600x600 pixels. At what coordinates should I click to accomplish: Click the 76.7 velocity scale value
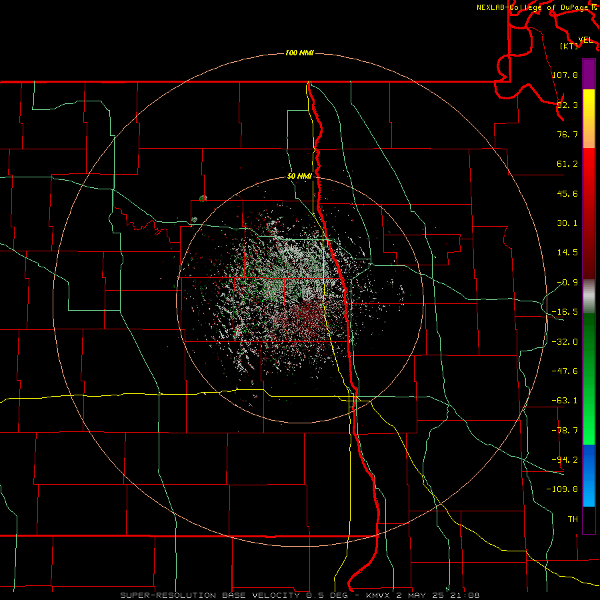coord(567,134)
